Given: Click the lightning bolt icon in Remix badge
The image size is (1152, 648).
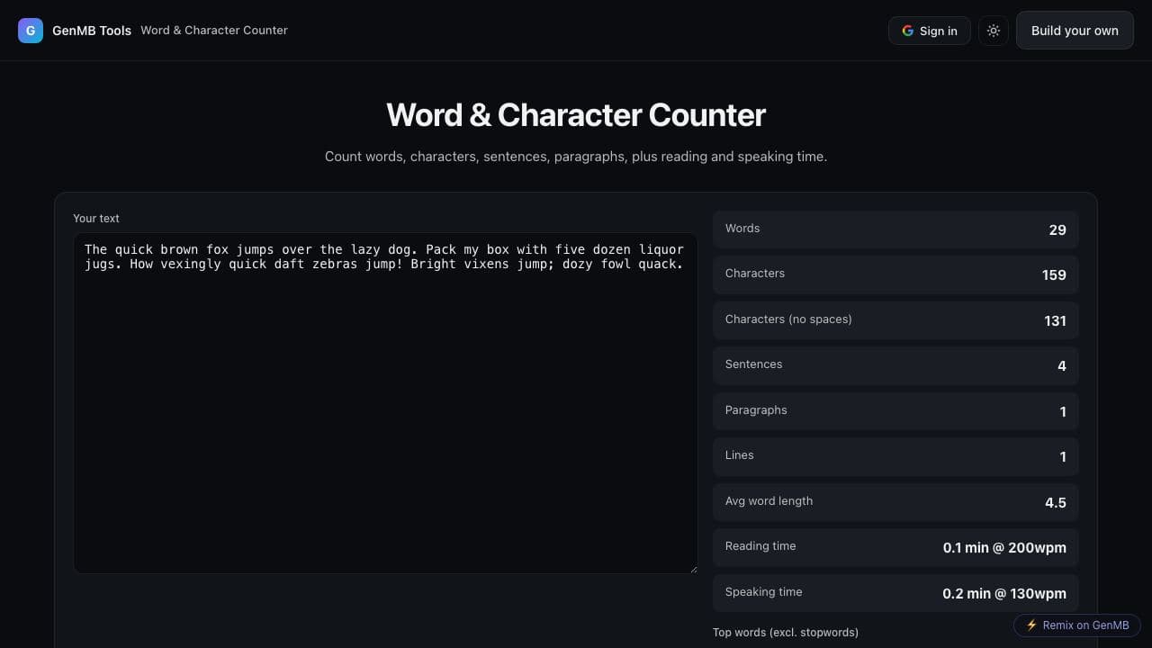Looking at the screenshot, I should (x=1031, y=625).
